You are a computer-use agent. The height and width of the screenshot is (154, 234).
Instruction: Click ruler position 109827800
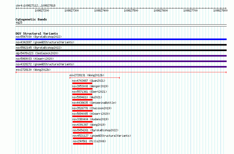(220, 10)
